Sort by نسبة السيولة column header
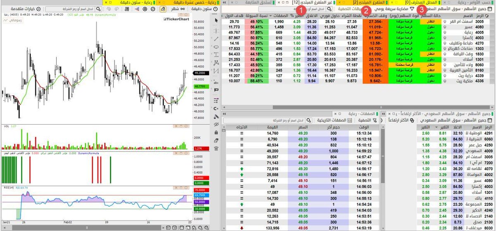 pyautogui.click(x=257, y=15)
